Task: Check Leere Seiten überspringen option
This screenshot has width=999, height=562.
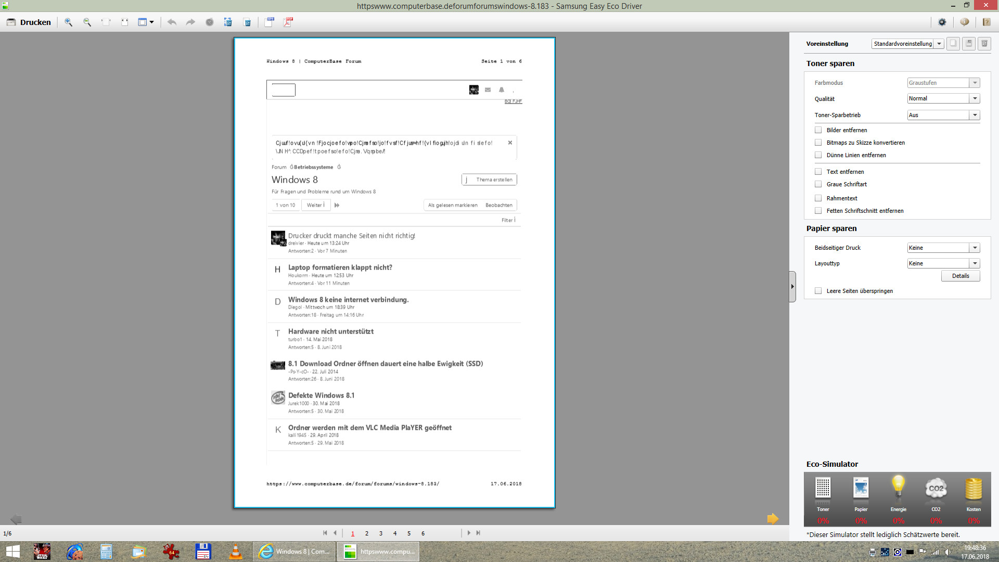Action: [x=818, y=291]
